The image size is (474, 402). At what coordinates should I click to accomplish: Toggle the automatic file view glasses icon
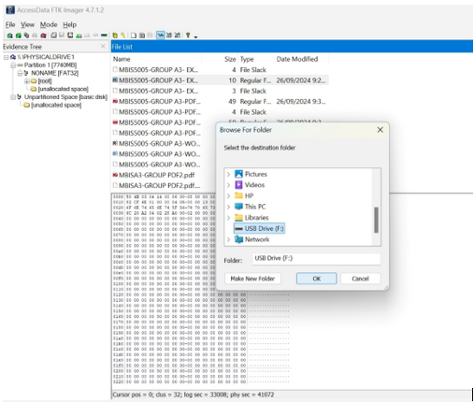160,36
